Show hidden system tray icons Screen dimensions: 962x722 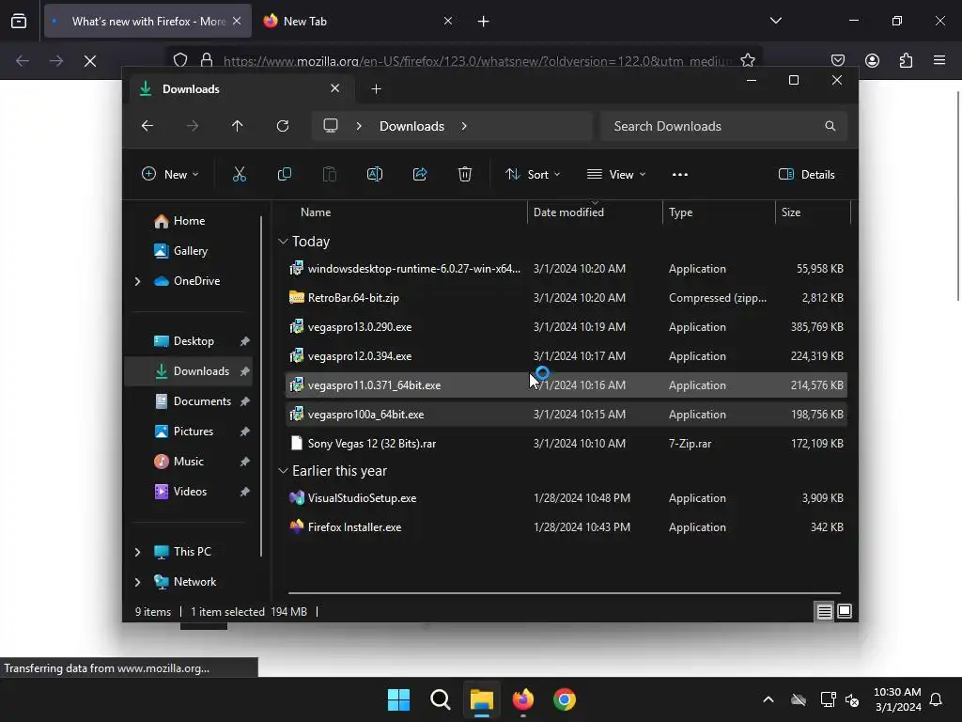click(768, 699)
